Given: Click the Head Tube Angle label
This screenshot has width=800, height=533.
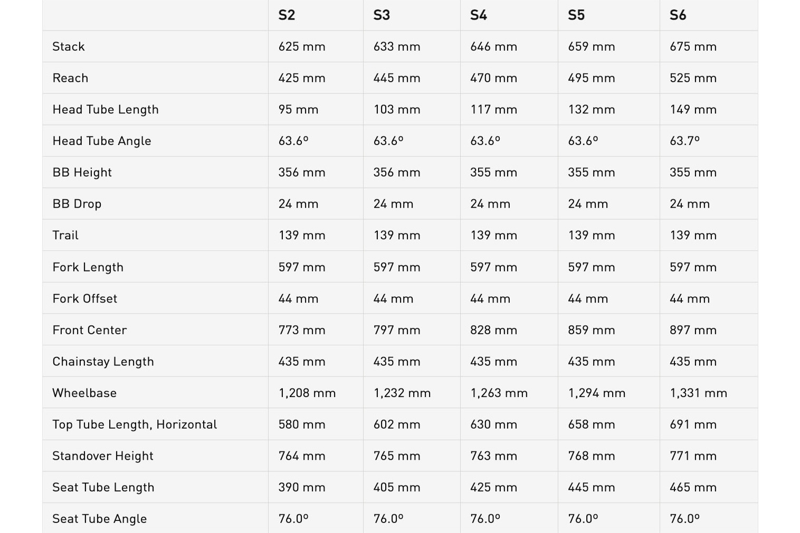Looking at the screenshot, I should 102,141.
